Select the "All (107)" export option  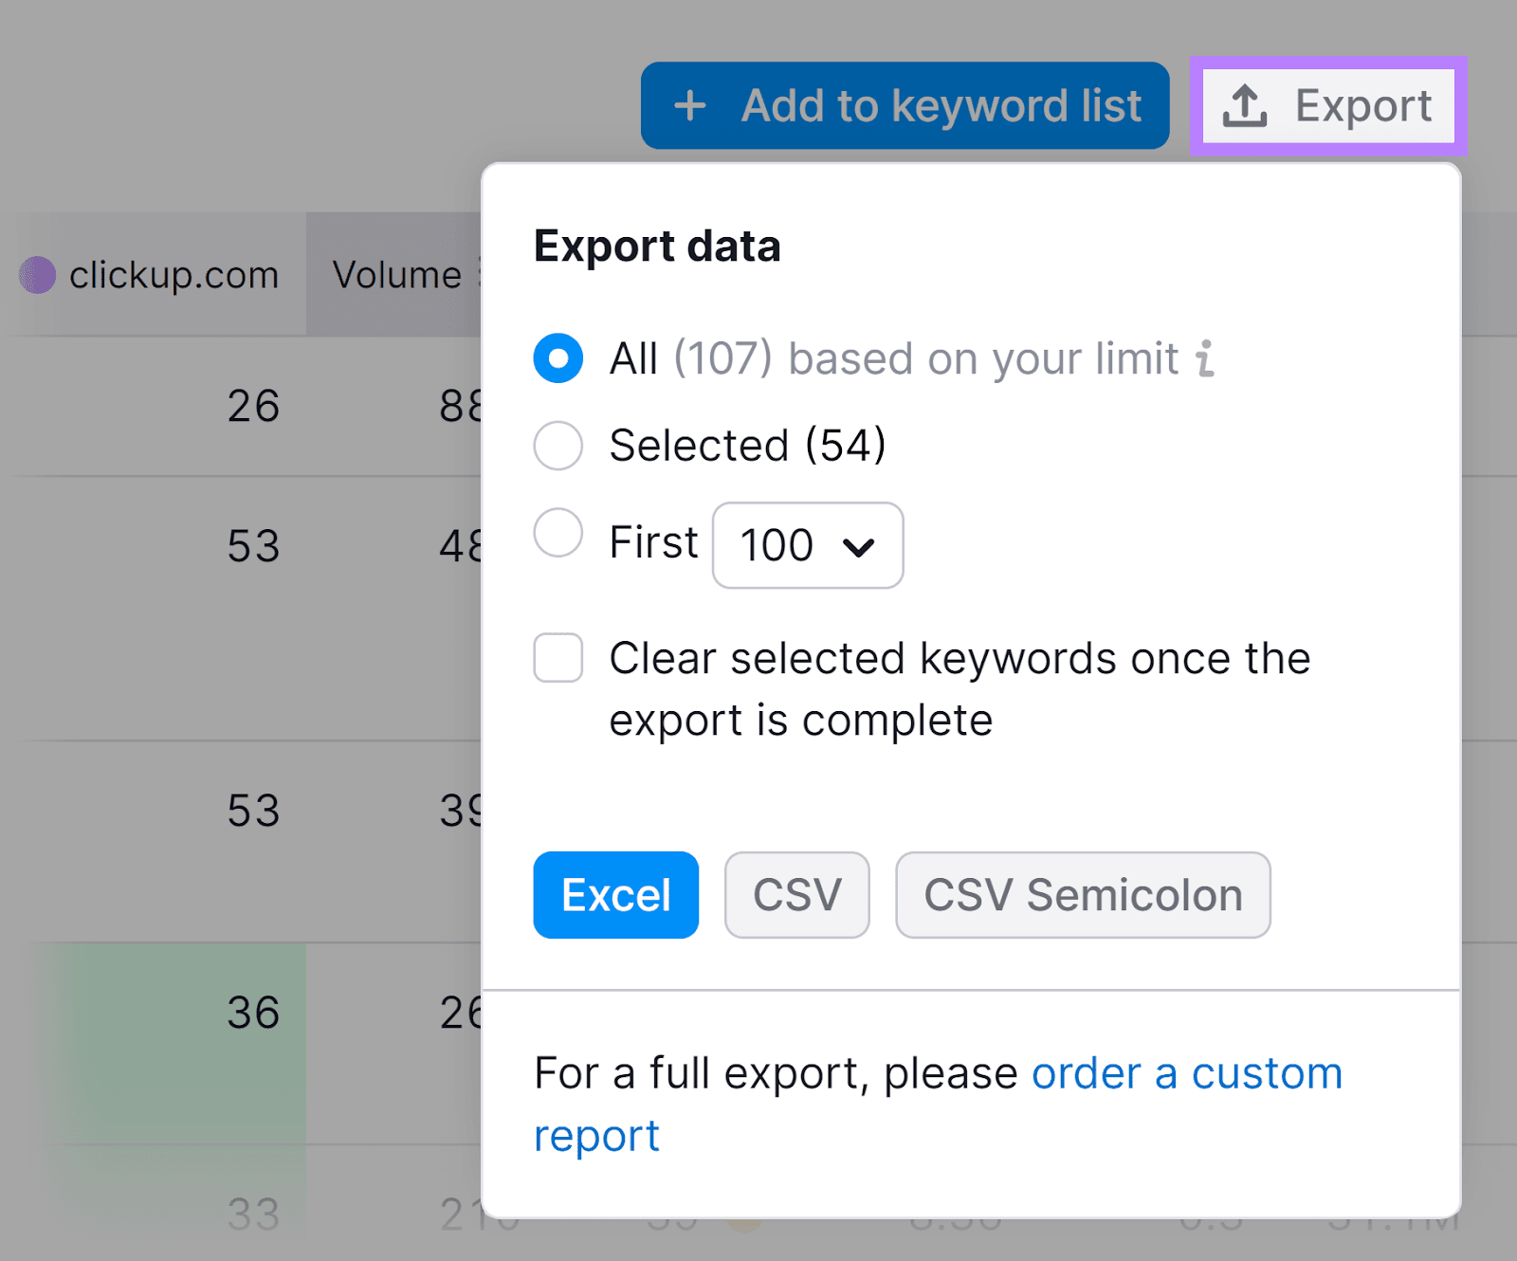pyautogui.click(x=558, y=358)
